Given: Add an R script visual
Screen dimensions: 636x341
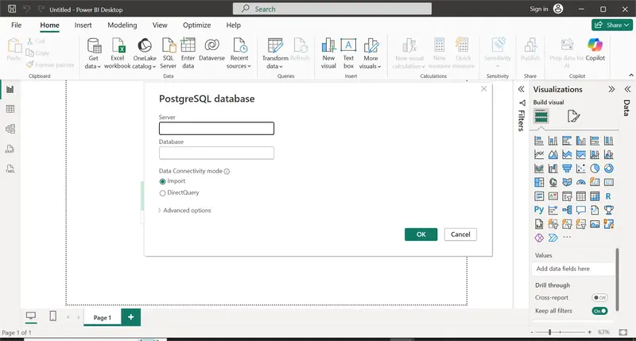Looking at the screenshot, I should (x=608, y=196).
